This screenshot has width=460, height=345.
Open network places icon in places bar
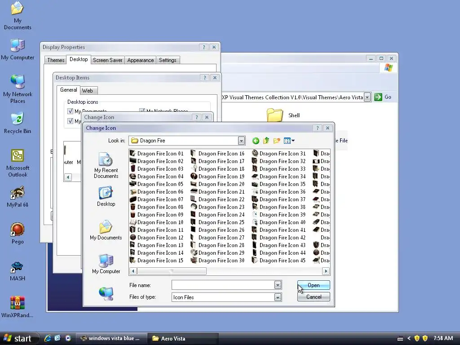coord(106,293)
